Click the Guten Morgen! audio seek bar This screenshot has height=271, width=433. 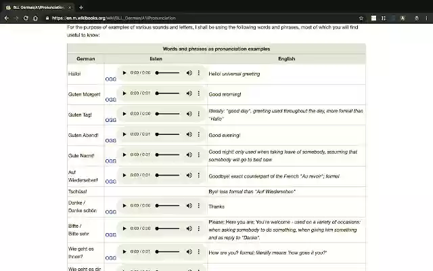[168, 93]
